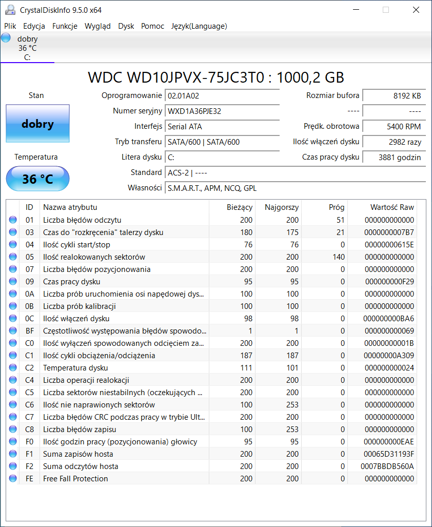Click status orb for Liczba prób kalibracji
The width and height of the screenshot is (432, 527).
coord(13,306)
